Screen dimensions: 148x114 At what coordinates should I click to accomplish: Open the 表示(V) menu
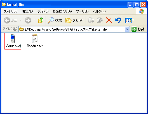coord(43,11)
